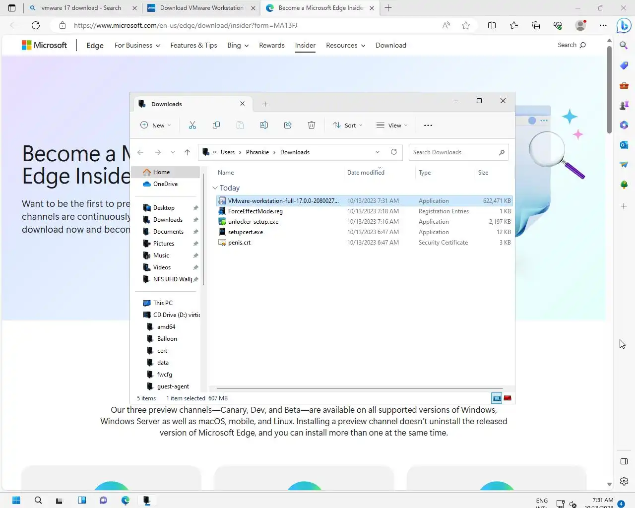
Task: Open a new Edge browser tab
Action: point(388,8)
